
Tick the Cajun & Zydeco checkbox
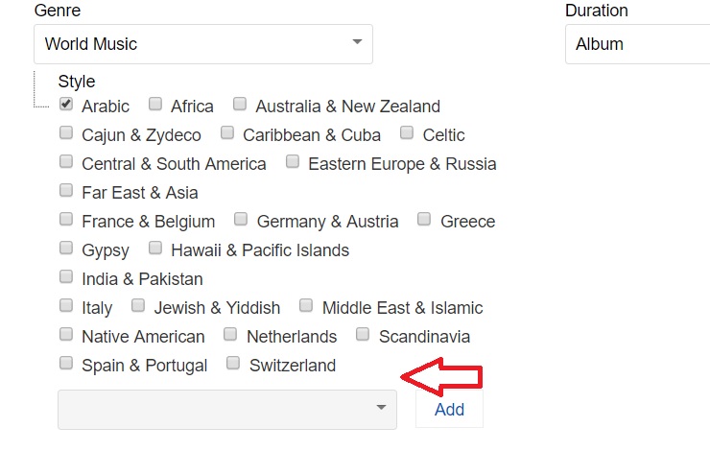[66, 133]
